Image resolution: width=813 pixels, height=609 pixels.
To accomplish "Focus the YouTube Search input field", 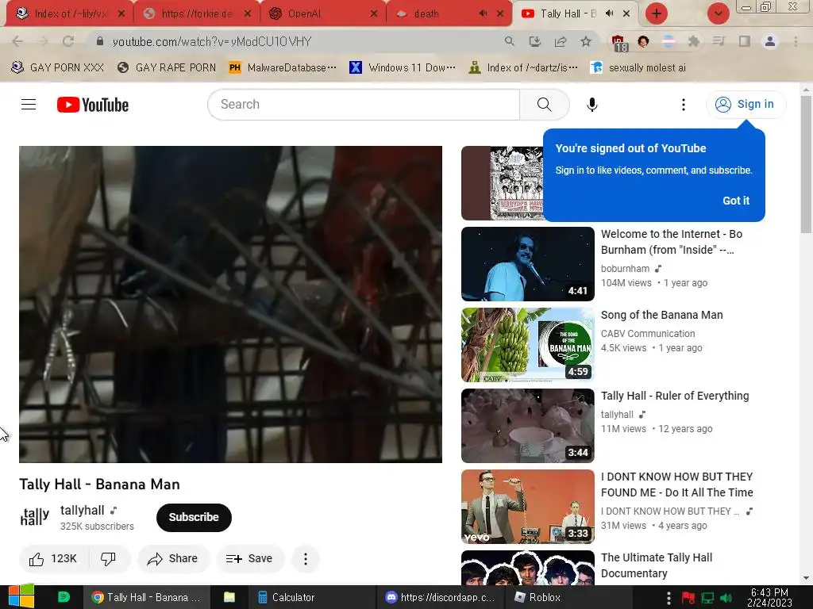I will [364, 105].
